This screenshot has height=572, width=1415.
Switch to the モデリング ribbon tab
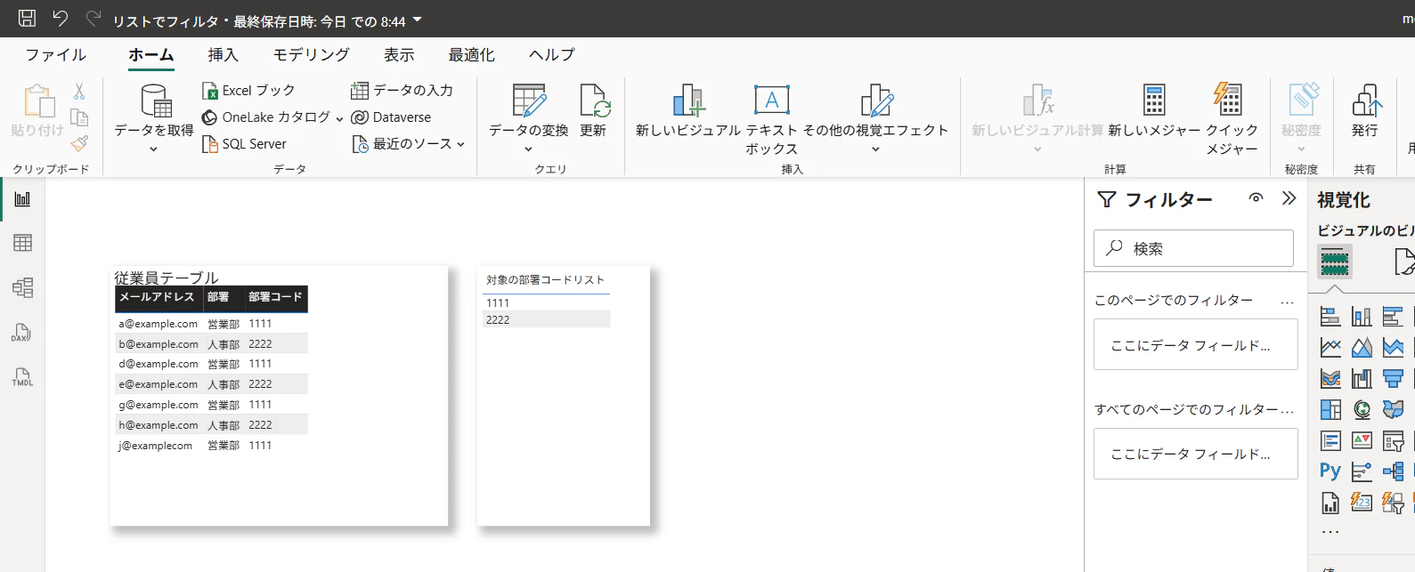pos(312,55)
